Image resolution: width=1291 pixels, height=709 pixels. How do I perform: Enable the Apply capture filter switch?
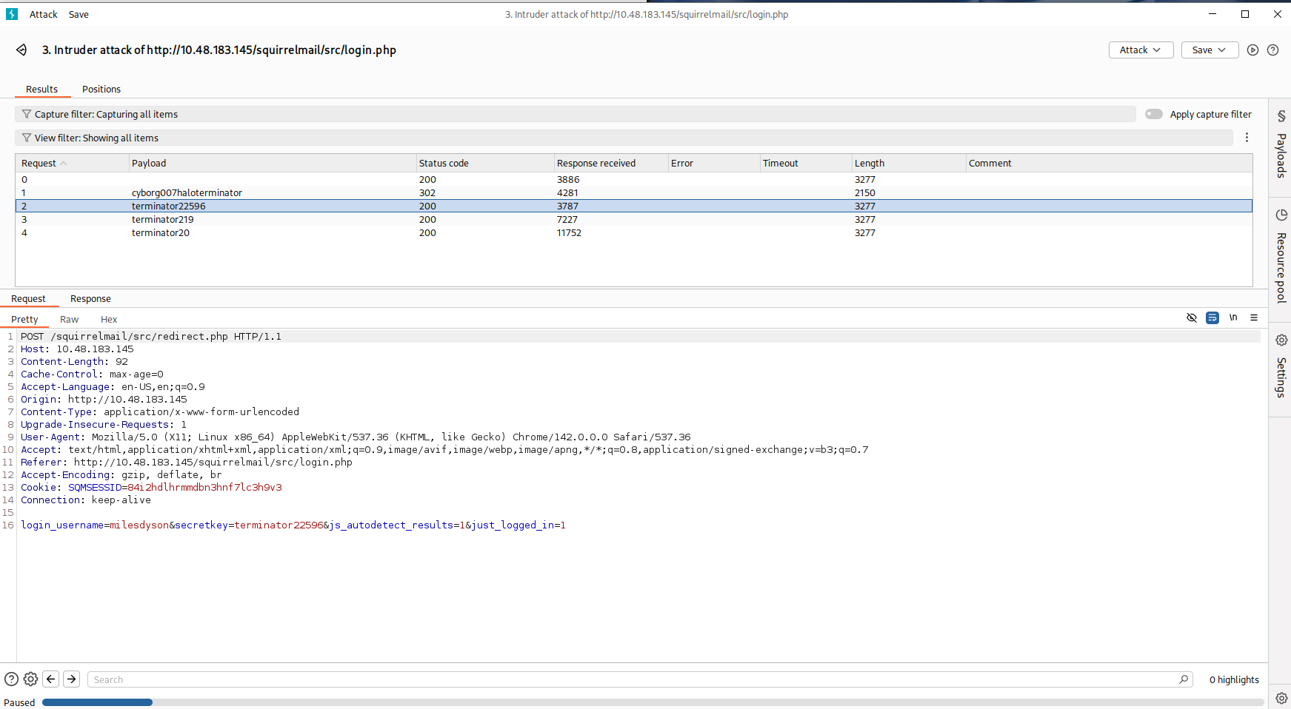[1154, 114]
